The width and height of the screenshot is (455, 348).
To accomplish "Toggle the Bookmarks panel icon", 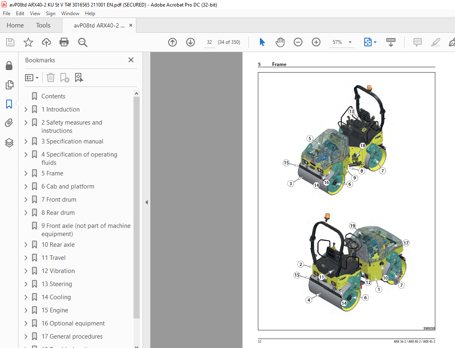I will click(x=9, y=104).
